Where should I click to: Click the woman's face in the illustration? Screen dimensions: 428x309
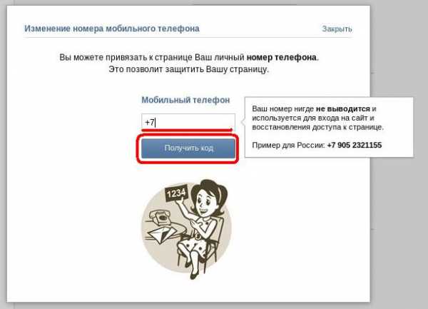(205, 202)
